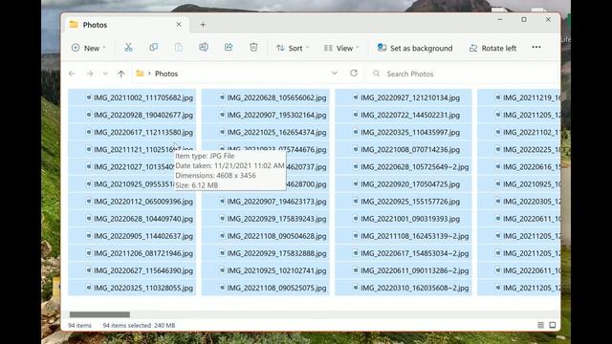The image size is (612, 344).
Task: Open the Sort dropdown menu
Action: point(293,48)
